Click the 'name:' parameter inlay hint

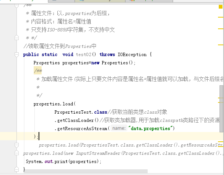119,128
